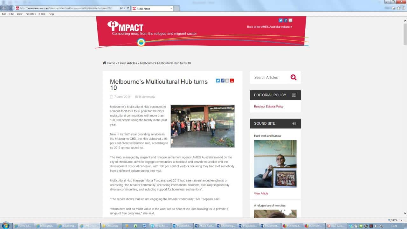Click the Search Articles input field
This screenshot has height=229, width=407.
coord(270,77)
